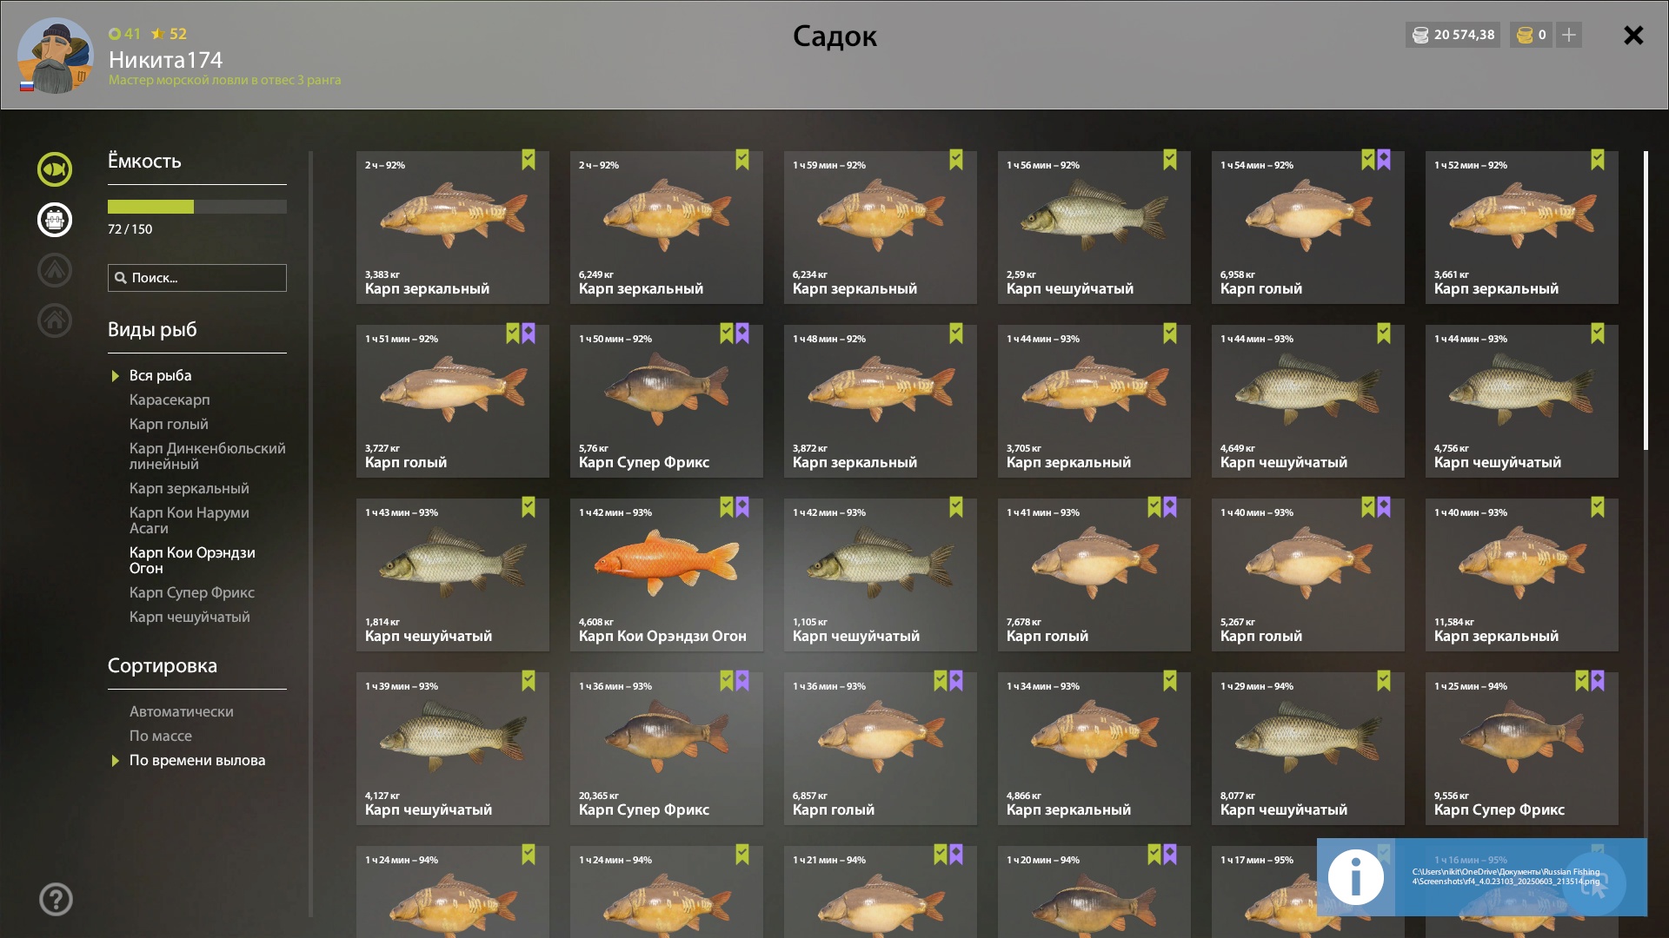Screen dimensions: 1669x938
Task: Select the second round sidebar icon
Action: 55,220
